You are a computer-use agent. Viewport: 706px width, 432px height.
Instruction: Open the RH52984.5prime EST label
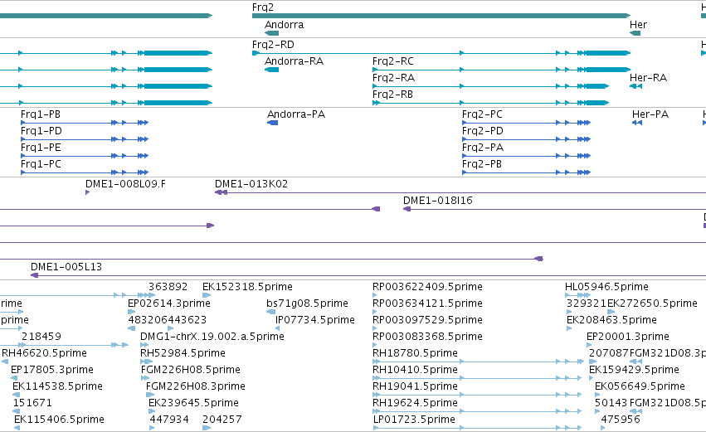[x=183, y=353]
